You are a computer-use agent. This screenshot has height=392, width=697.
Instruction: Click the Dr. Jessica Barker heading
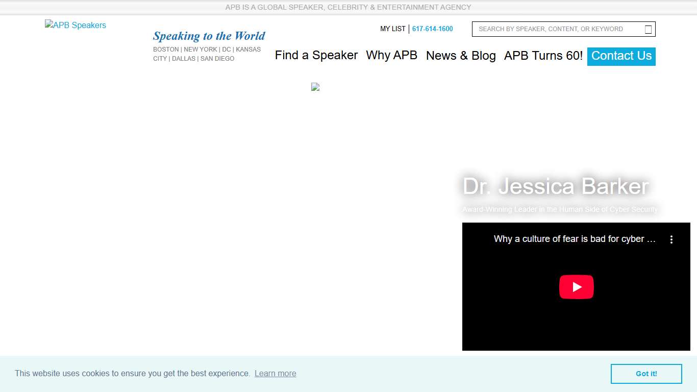point(555,187)
